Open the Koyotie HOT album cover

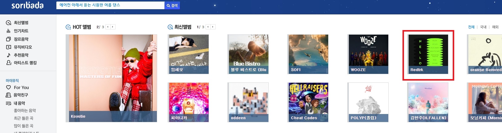point(111,78)
